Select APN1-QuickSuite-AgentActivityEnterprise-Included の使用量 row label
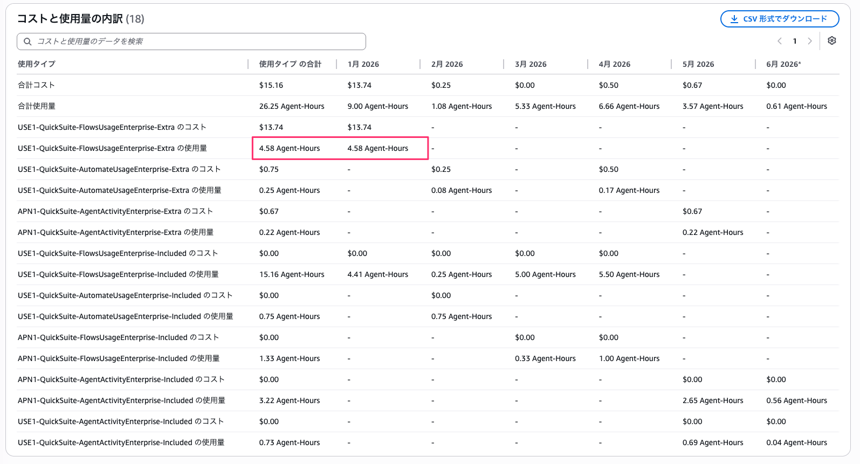Image resolution: width=860 pixels, height=464 pixels. [121, 400]
